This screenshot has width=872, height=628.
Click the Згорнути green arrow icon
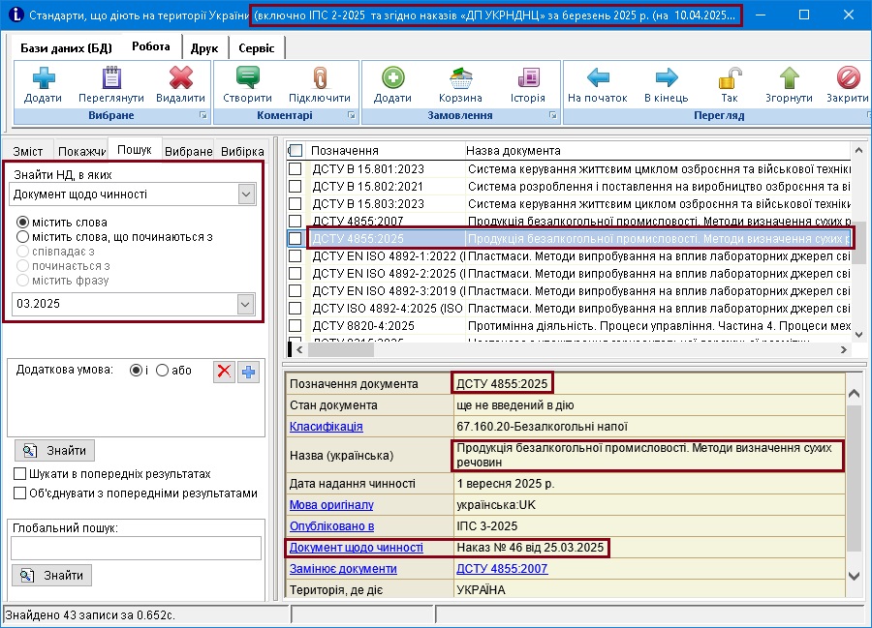pyautogui.click(x=790, y=79)
